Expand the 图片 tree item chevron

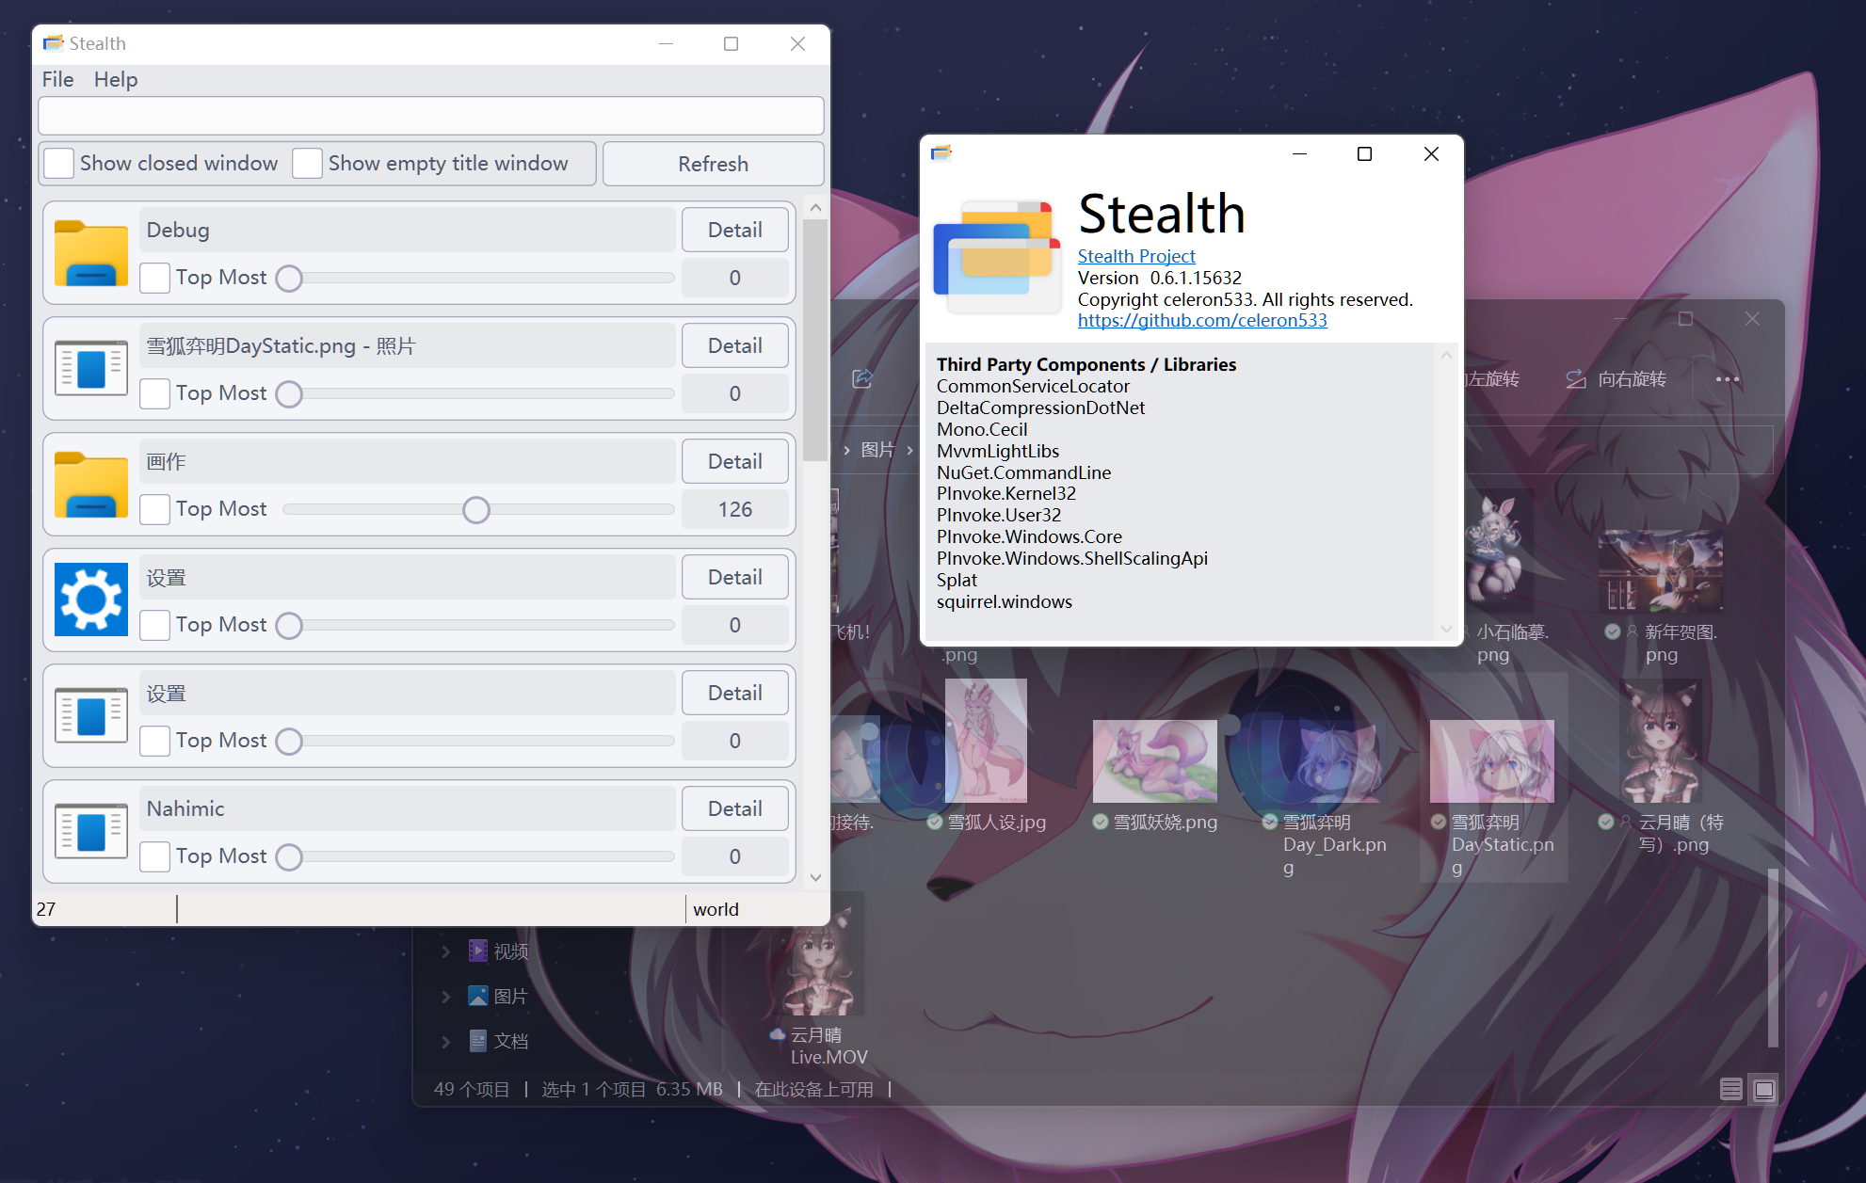(x=446, y=996)
